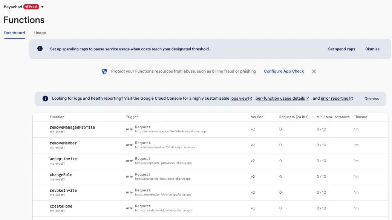Select the acceptInvite function name
Screen dimensions: 392x220
[63, 159]
